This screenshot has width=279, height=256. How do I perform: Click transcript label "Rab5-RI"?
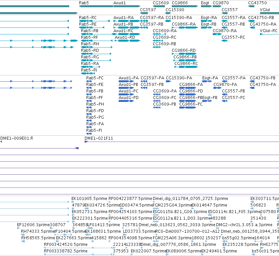[x=89, y=70]
